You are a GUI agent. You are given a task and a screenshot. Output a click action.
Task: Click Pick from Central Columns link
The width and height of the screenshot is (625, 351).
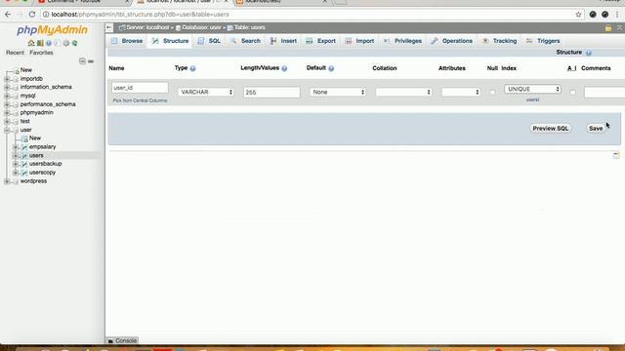click(x=140, y=100)
